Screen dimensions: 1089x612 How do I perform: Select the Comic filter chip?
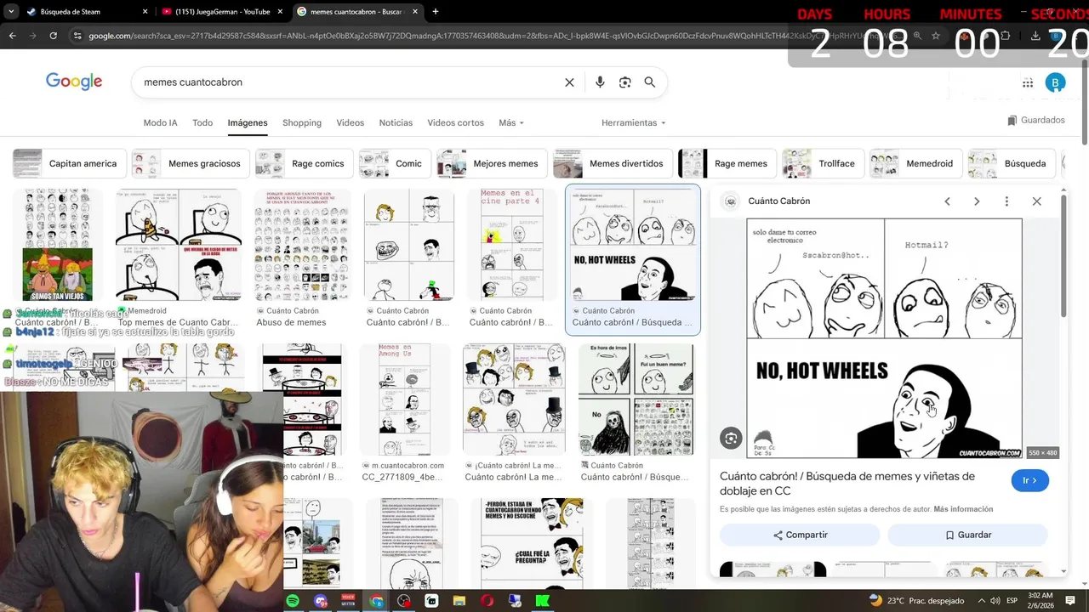tap(396, 163)
